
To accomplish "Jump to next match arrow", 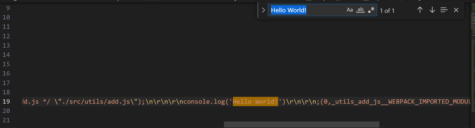I will click(x=432, y=10).
